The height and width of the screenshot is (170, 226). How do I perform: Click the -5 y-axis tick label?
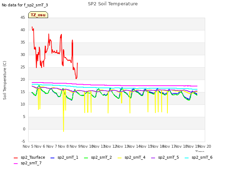coord(23,141)
